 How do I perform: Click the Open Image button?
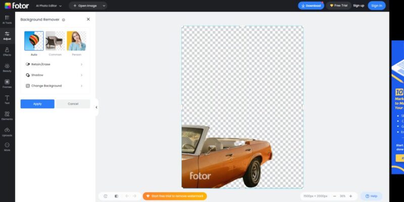[x=85, y=6]
